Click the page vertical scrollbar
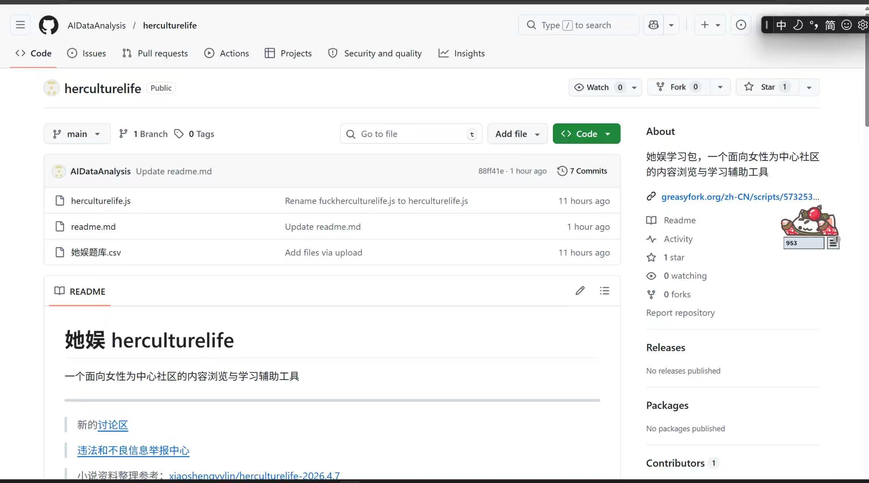The width and height of the screenshot is (869, 483). [x=866, y=75]
